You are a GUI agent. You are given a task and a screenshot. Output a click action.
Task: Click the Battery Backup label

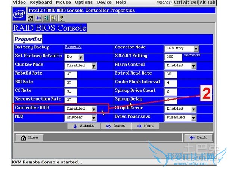coord(32,47)
